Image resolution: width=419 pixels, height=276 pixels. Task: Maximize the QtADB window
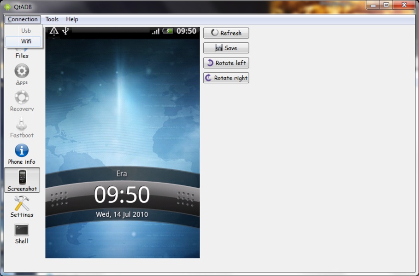(386, 5)
